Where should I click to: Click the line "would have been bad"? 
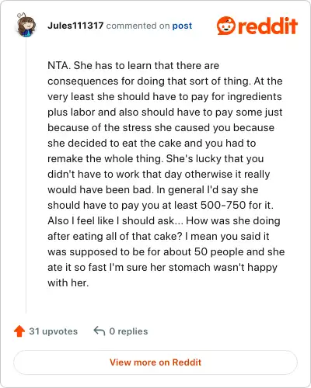153,189
